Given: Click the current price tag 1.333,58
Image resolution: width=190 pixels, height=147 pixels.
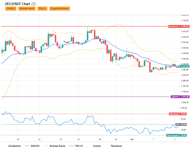Looking at the screenshot, I should click(184, 66).
